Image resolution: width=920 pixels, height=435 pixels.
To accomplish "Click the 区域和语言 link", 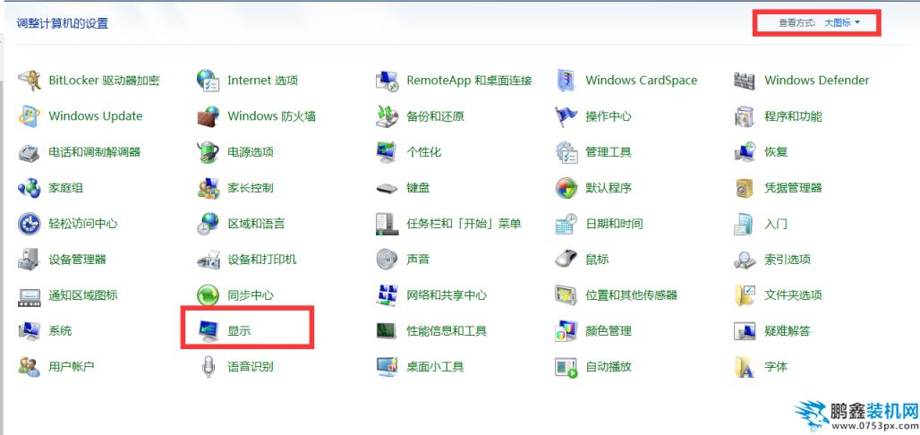I will (x=257, y=224).
